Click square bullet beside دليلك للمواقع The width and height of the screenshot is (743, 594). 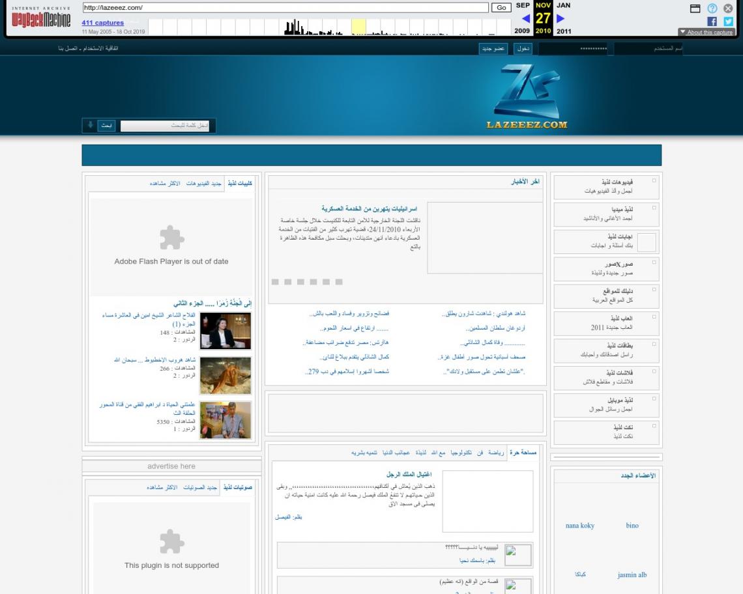pos(654,289)
